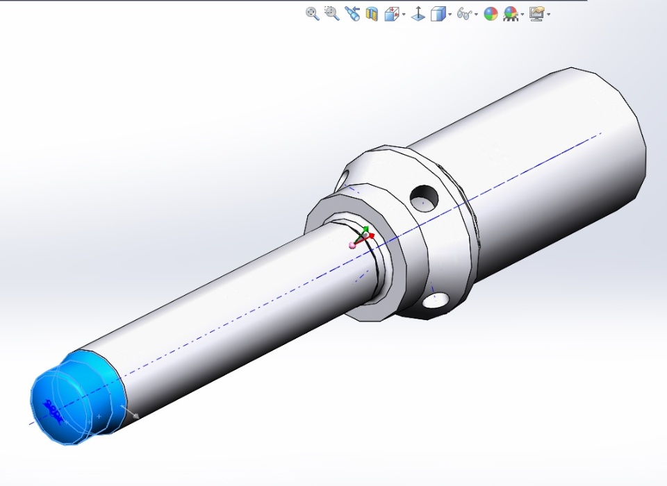Select the Display Style shaded cube icon
This screenshot has width=667, height=486.
(x=438, y=14)
